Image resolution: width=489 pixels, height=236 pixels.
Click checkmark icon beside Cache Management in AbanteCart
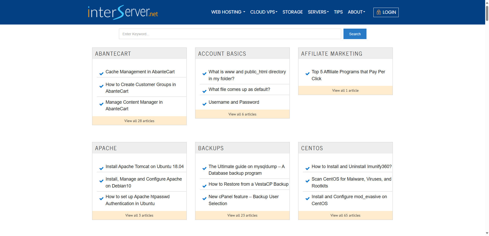pos(101,74)
